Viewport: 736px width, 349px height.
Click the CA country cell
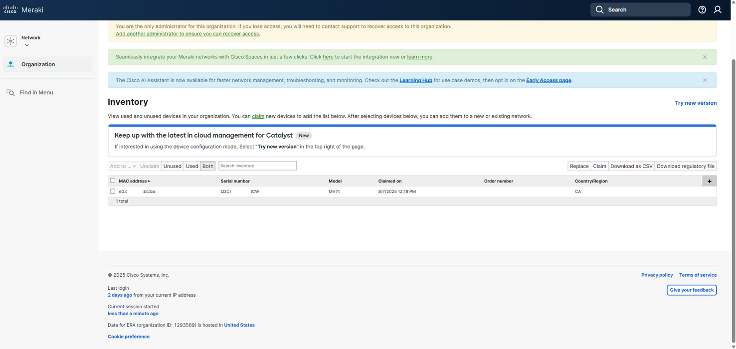578,191
